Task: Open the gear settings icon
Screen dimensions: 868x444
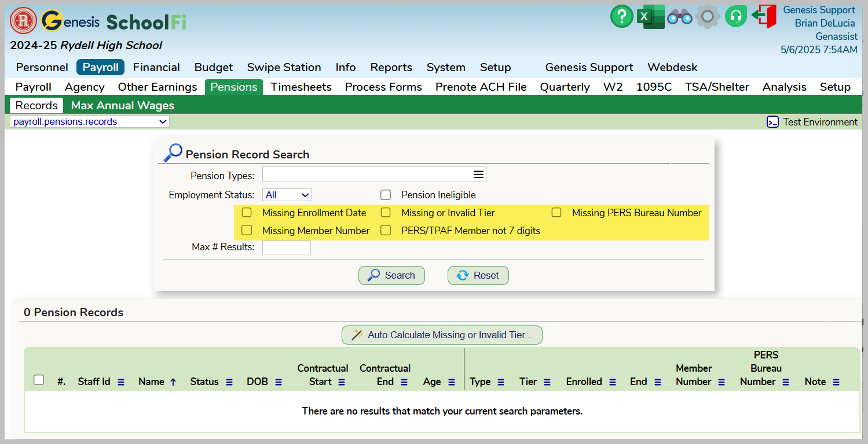Action: pos(708,16)
